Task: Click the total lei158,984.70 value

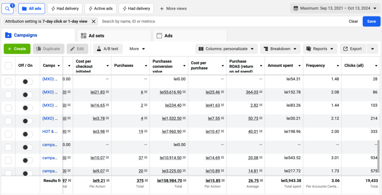Action: pyautogui.click(x=169, y=180)
